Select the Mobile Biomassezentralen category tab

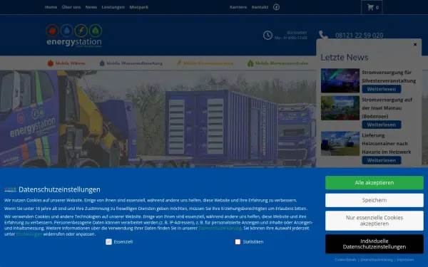click(278, 63)
